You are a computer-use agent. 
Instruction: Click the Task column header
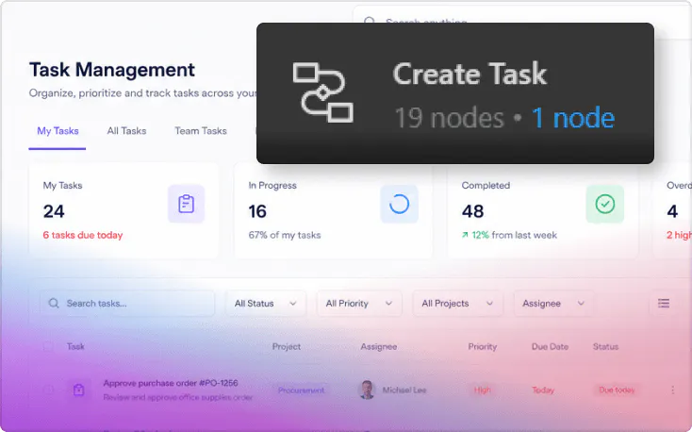(x=75, y=347)
